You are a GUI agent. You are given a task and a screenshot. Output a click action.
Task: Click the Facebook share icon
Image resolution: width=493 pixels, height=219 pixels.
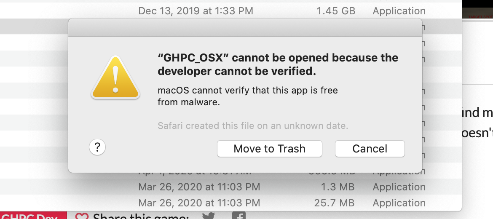pos(239,216)
